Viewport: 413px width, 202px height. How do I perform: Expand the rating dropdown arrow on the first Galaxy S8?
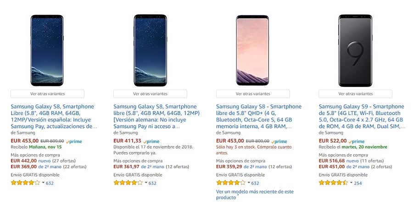pos(43,183)
